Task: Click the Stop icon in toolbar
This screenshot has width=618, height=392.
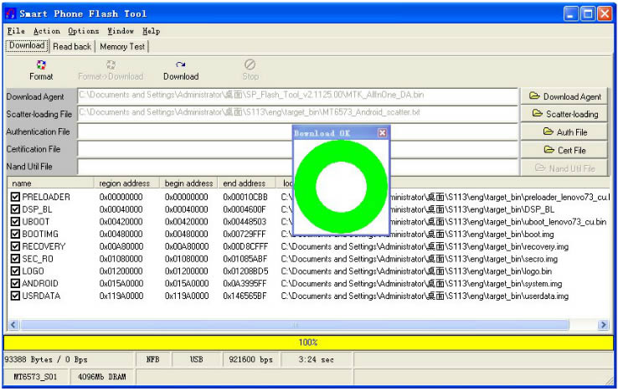Action: 250,64
